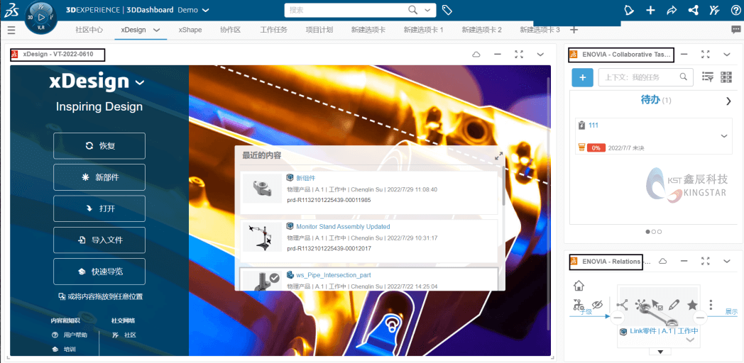Click the plus Add icon in top bar
The width and height of the screenshot is (744, 363).
(x=650, y=10)
